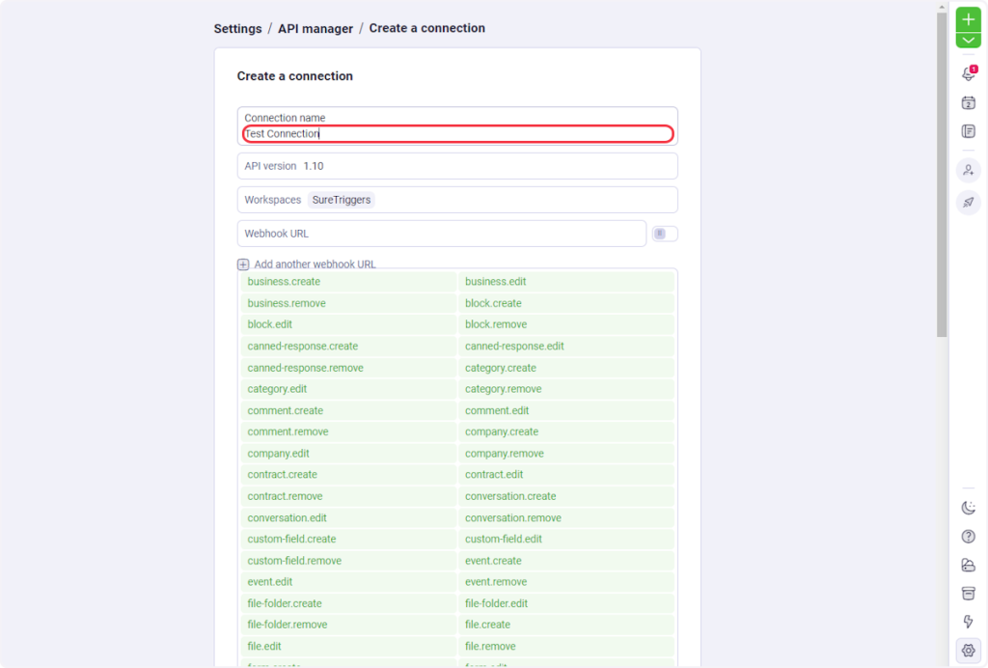The height and width of the screenshot is (668, 988).
Task: Open the API version dropdown
Action: pyautogui.click(x=457, y=166)
